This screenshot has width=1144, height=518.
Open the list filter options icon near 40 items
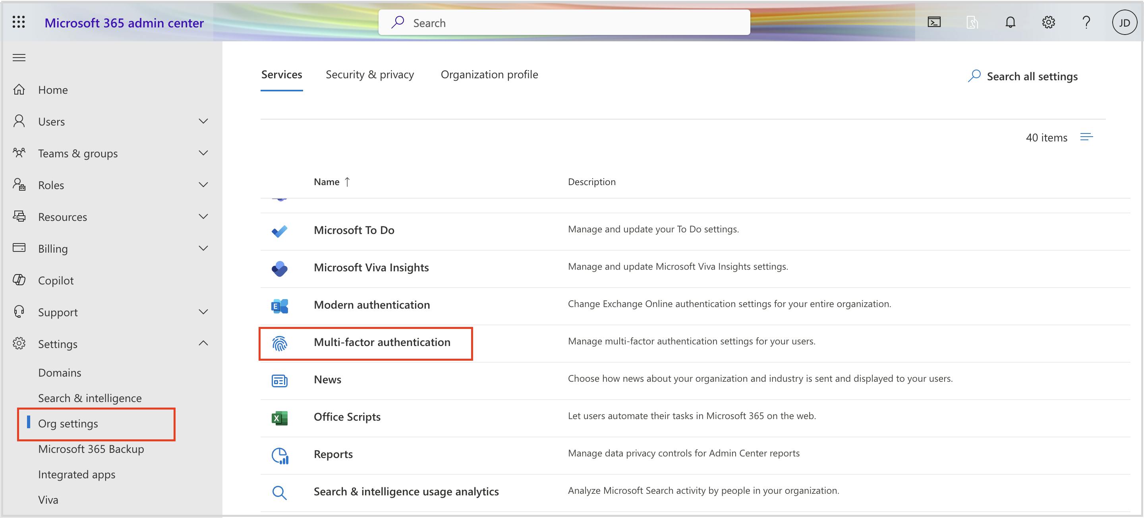pos(1086,137)
